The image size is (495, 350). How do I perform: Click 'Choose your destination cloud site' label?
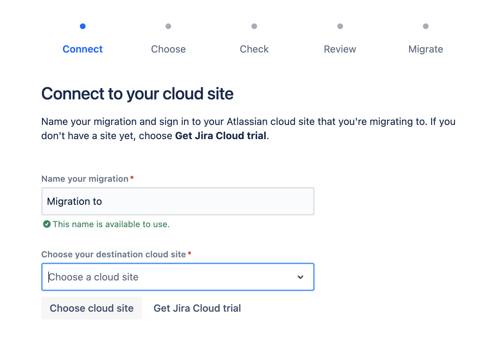[114, 254]
